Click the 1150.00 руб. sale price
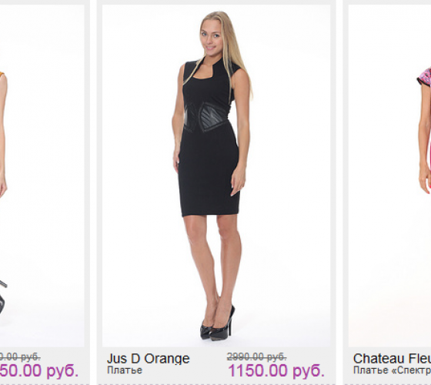This screenshot has width=431, height=385. click(276, 370)
